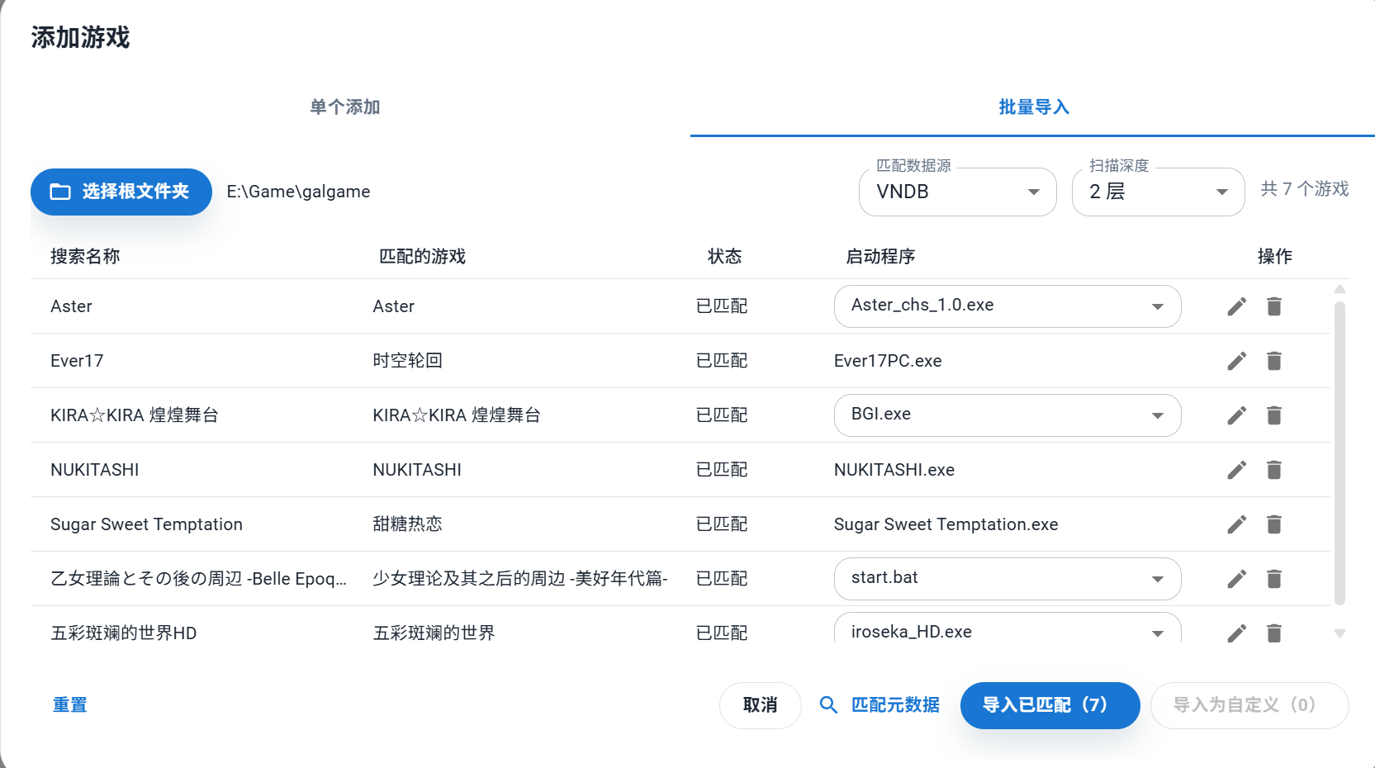Click the search name Sugar Sweet Temptation

coord(146,524)
